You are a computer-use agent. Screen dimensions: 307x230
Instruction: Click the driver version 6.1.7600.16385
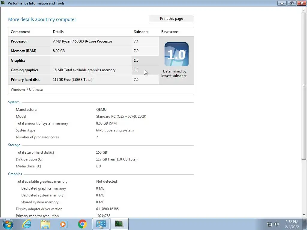107,209
